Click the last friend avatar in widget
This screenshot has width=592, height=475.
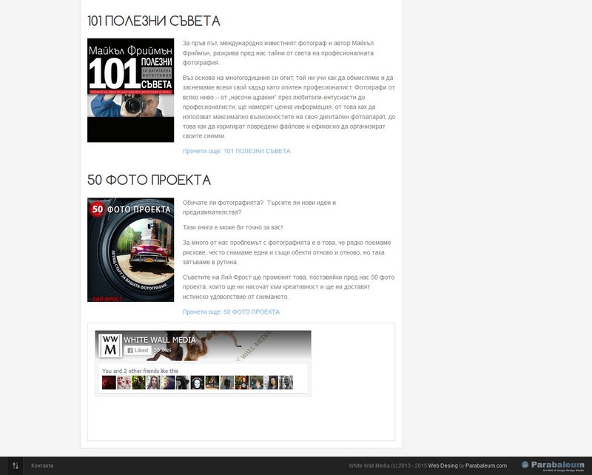[x=286, y=383]
